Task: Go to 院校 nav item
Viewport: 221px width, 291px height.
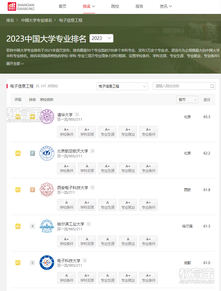Action: click(x=115, y=6)
